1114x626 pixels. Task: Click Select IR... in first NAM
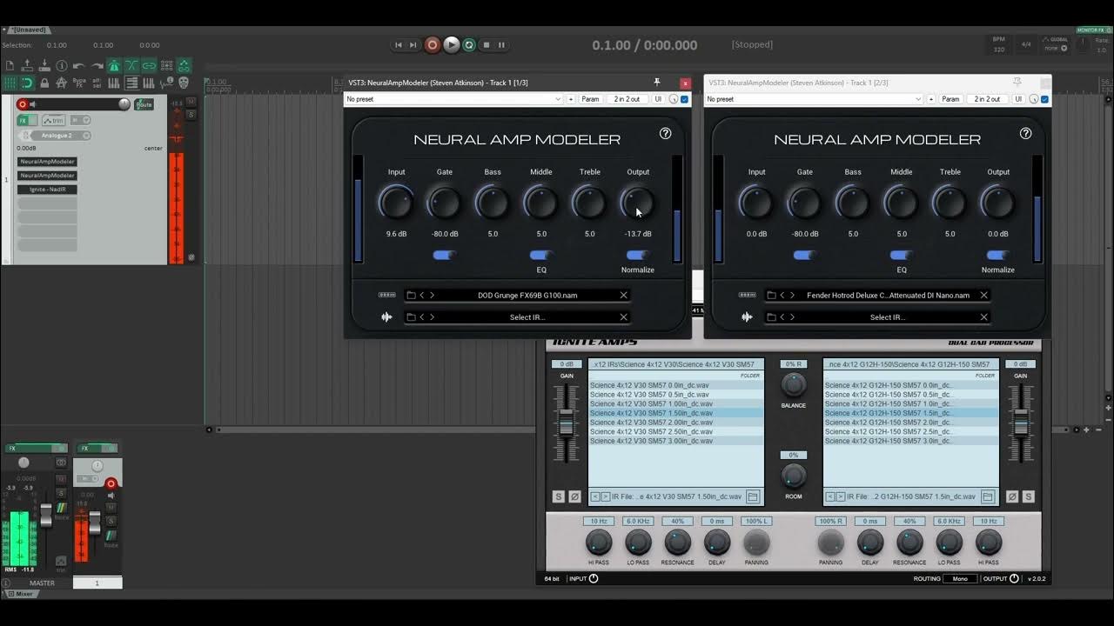[x=527, y=317]
